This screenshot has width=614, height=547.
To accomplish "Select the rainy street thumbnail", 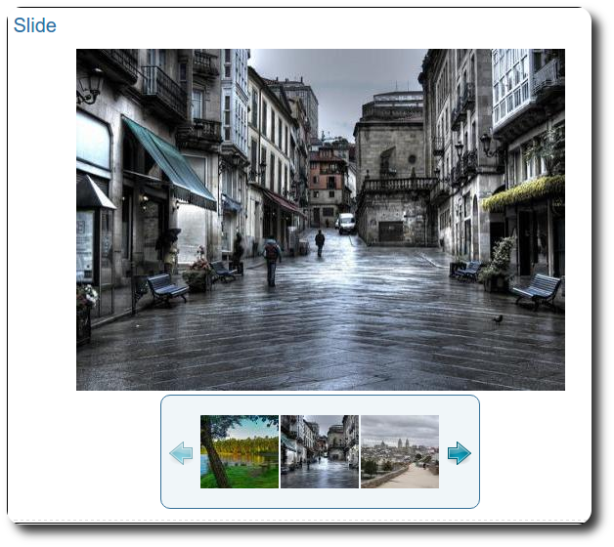I will pos(320,451).
